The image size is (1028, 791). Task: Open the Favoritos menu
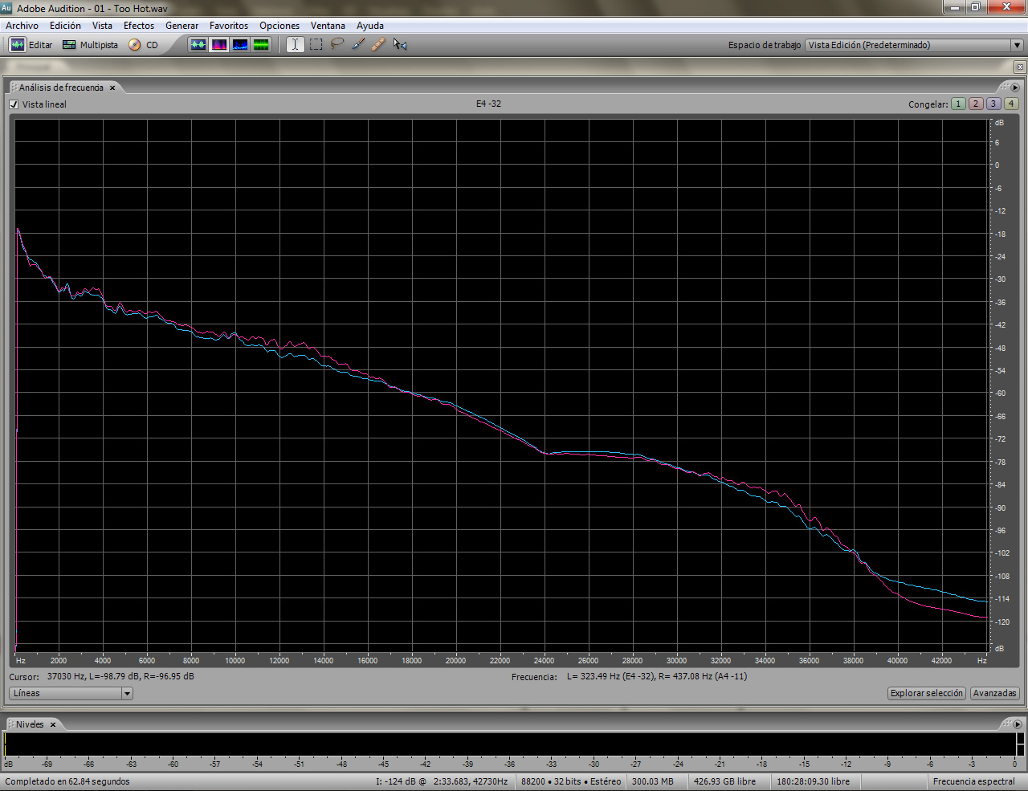[229, 26]
